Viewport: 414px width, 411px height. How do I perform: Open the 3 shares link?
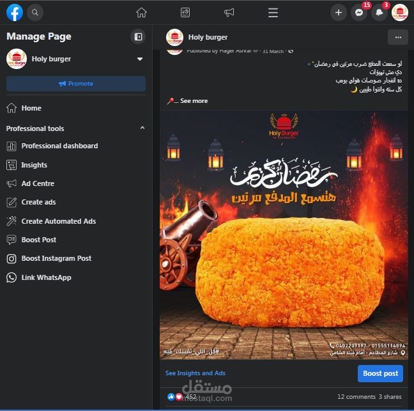click(390, 396)
